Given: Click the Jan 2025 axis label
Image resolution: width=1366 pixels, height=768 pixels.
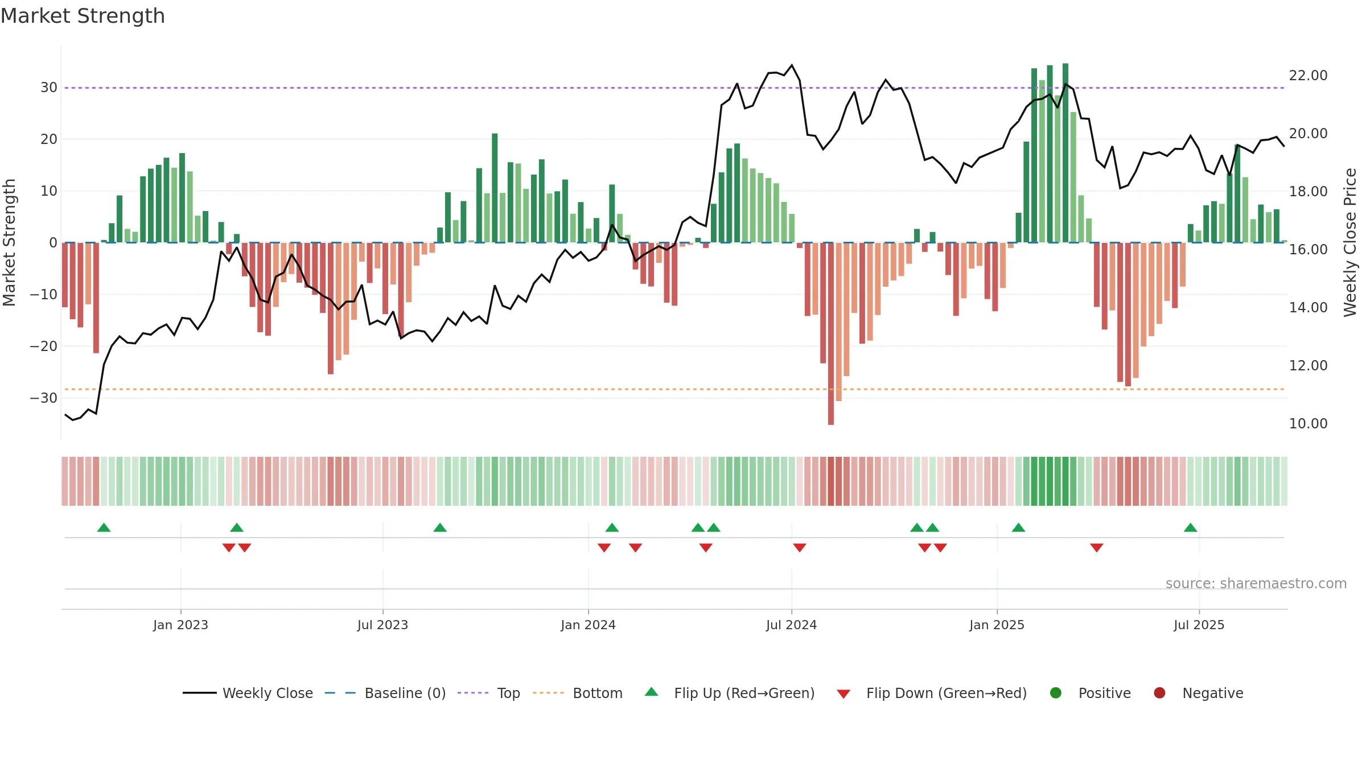Looking at the screenshot, I should point(997,625).
